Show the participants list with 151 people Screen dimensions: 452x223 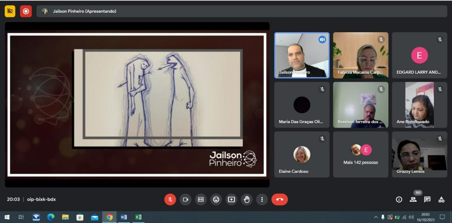[413, 200]
